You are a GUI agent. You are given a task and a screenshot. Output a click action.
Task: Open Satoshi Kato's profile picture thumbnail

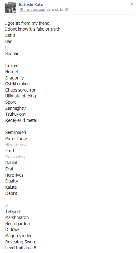11,7
